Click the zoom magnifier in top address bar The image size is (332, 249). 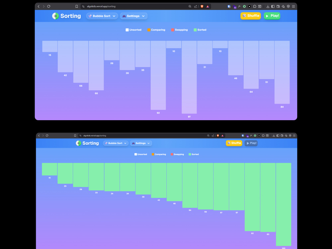pos(190,6)
